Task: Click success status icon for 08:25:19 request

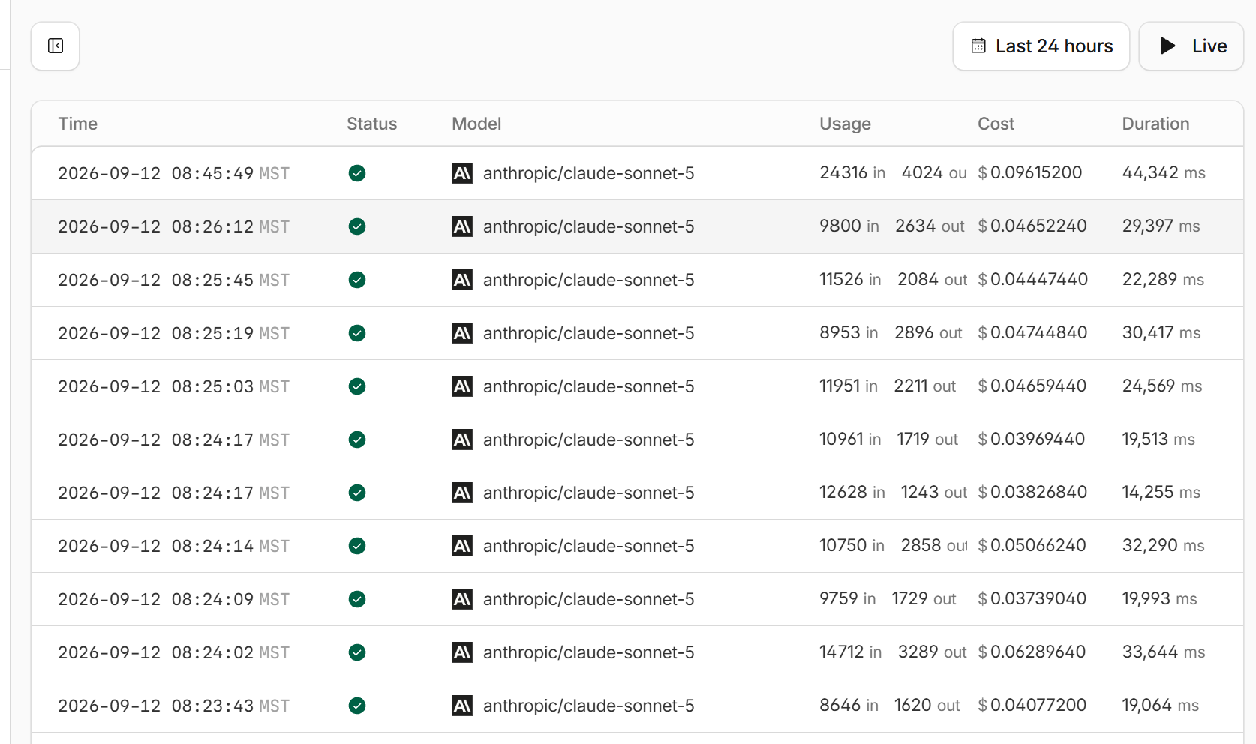Action: (357, 333)
